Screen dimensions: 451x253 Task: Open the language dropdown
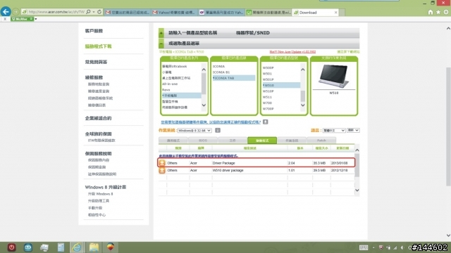pos(334,131)
